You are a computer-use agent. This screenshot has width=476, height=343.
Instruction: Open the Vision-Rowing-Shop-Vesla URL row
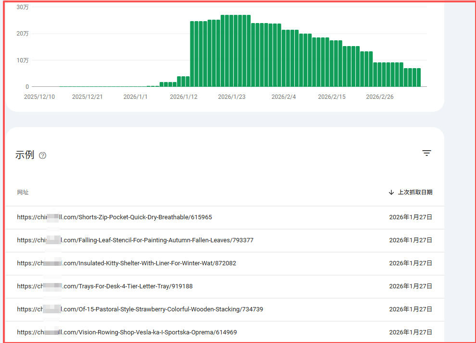coord(225,332)
